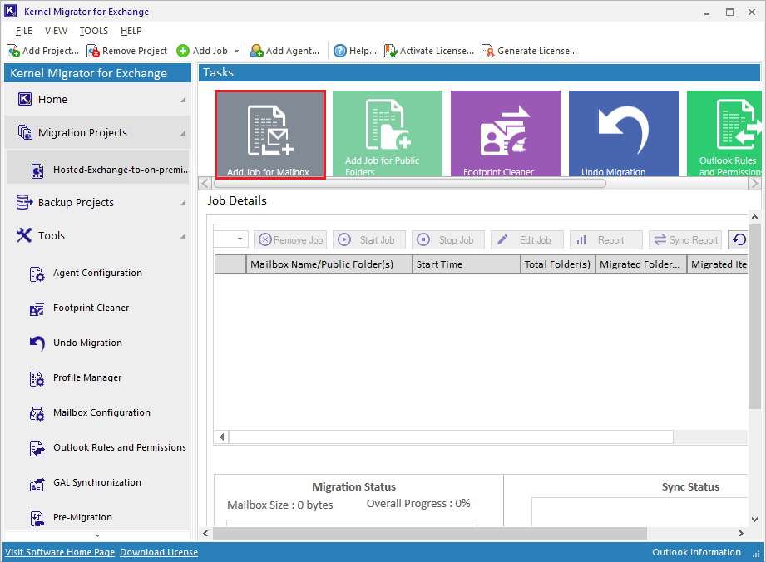This screenshot has width=766, height=562.
Task: Click the Tools wrench icon in sidebar
Action: [24, 235]
